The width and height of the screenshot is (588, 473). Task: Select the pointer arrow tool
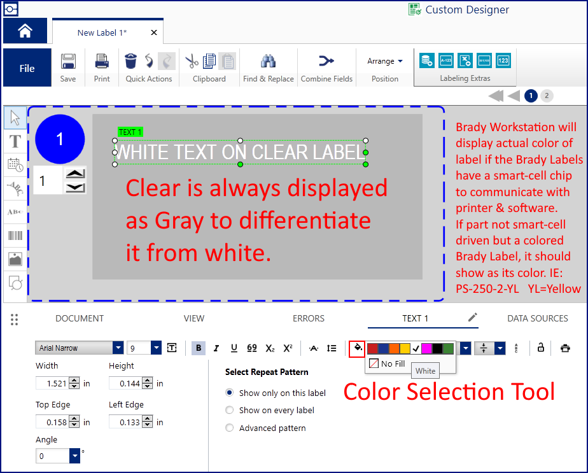click(x=15, y=118)
